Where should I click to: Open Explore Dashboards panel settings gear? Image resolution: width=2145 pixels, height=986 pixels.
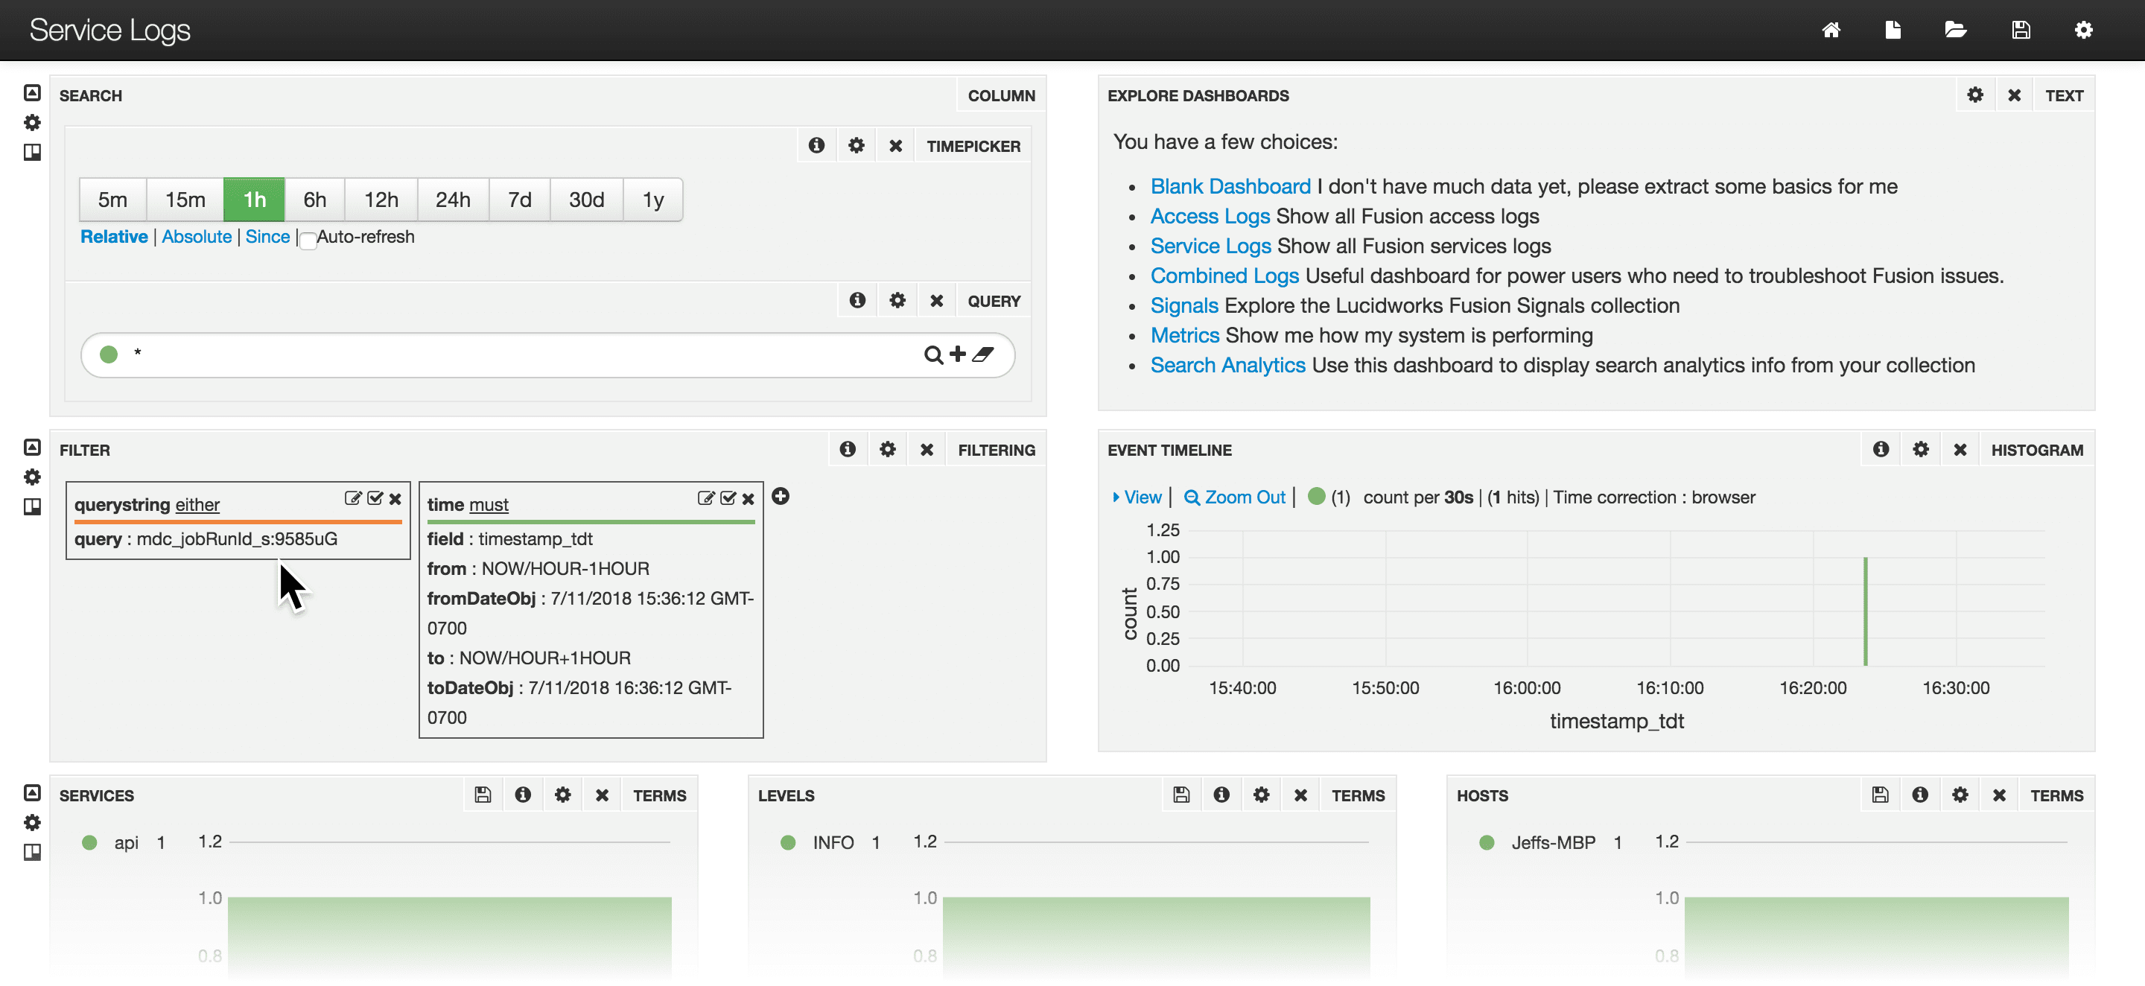coord(1975,95)
